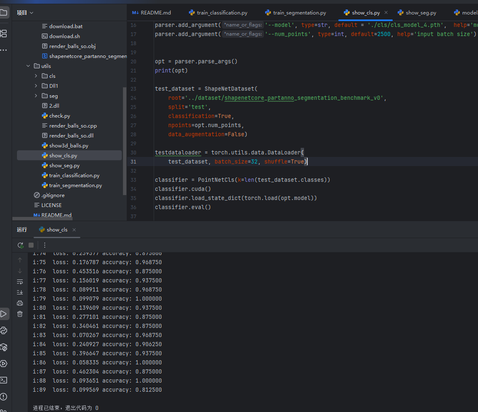The image size is (478, 412).
Task: Jump up the stack trace arrow icon
Action: pyautogui.click(x=20, y=260)
